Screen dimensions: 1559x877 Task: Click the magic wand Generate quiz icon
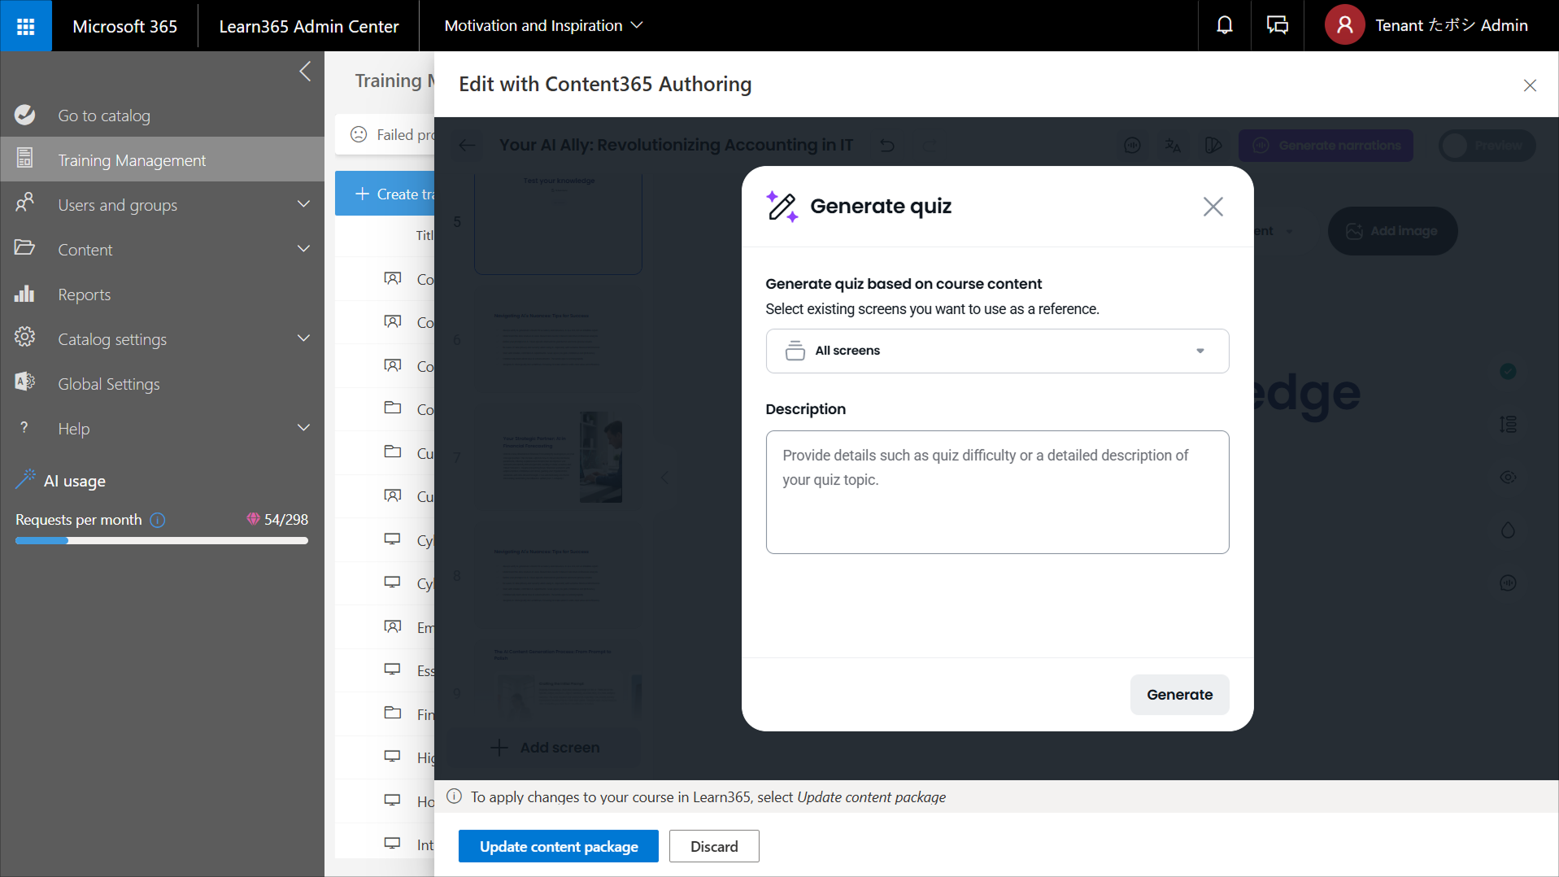pos(782,207)
